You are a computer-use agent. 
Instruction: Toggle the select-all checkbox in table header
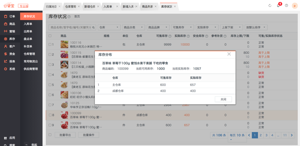click(50, 36)
